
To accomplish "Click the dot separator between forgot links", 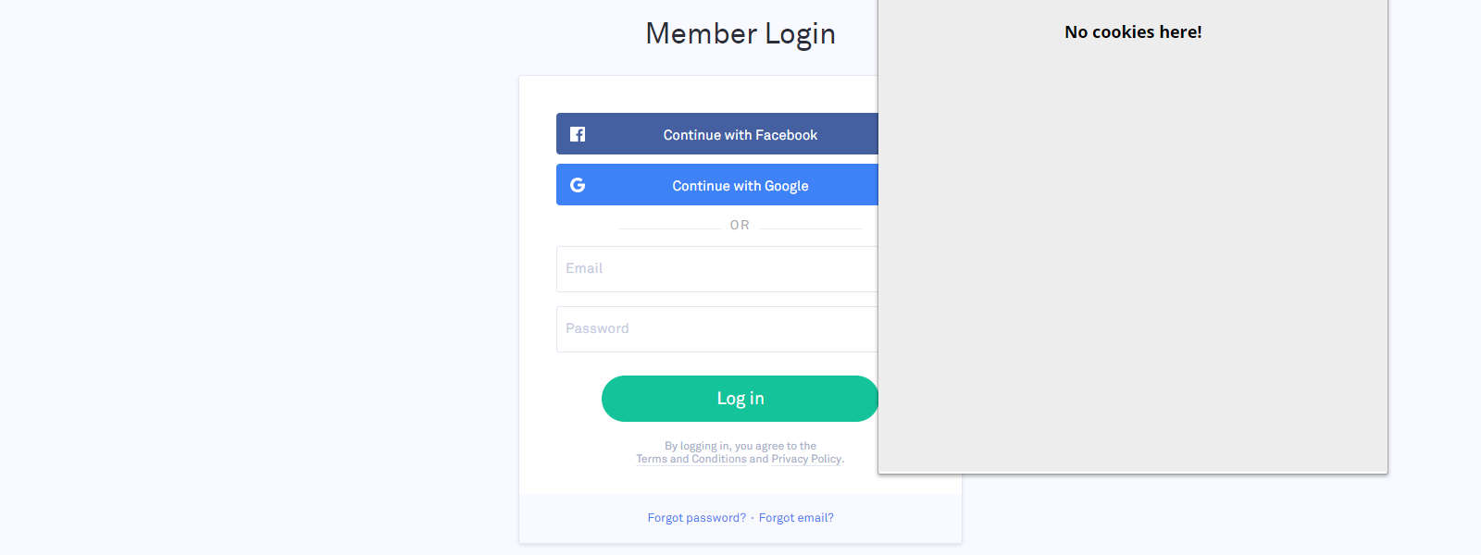I will point(753,518).
